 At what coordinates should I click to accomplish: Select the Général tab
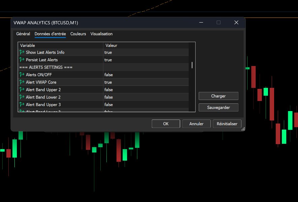[23, 34]
